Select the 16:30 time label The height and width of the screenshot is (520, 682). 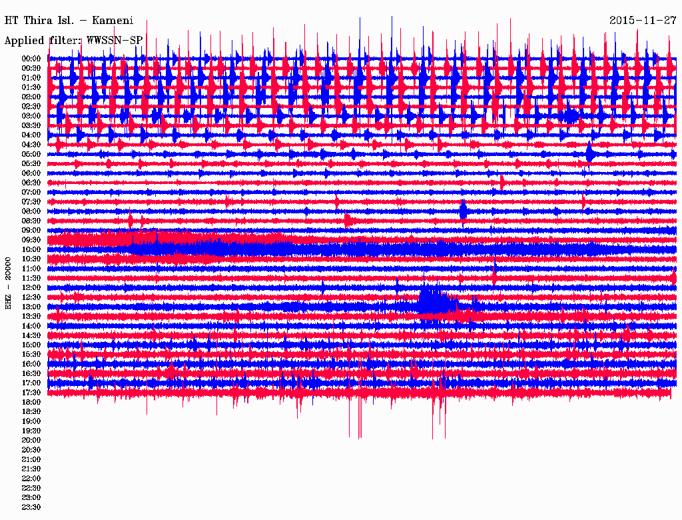pyautogui.click(x=31, y=374)
